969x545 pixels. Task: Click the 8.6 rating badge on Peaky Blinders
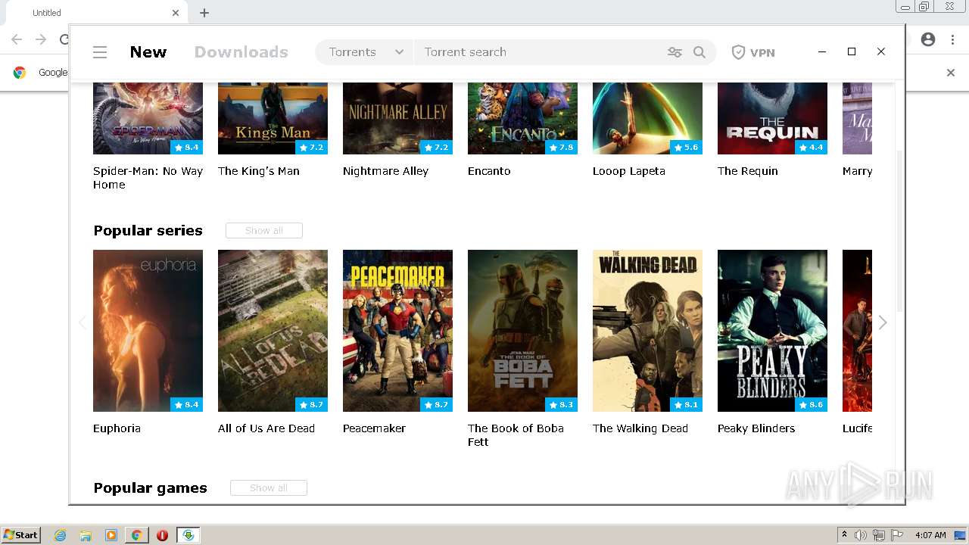pos(811,405)
